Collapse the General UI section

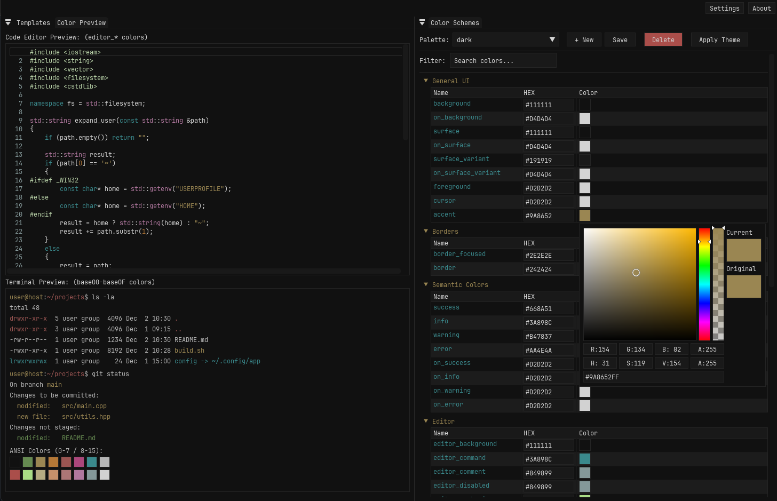tap(426, 81)
